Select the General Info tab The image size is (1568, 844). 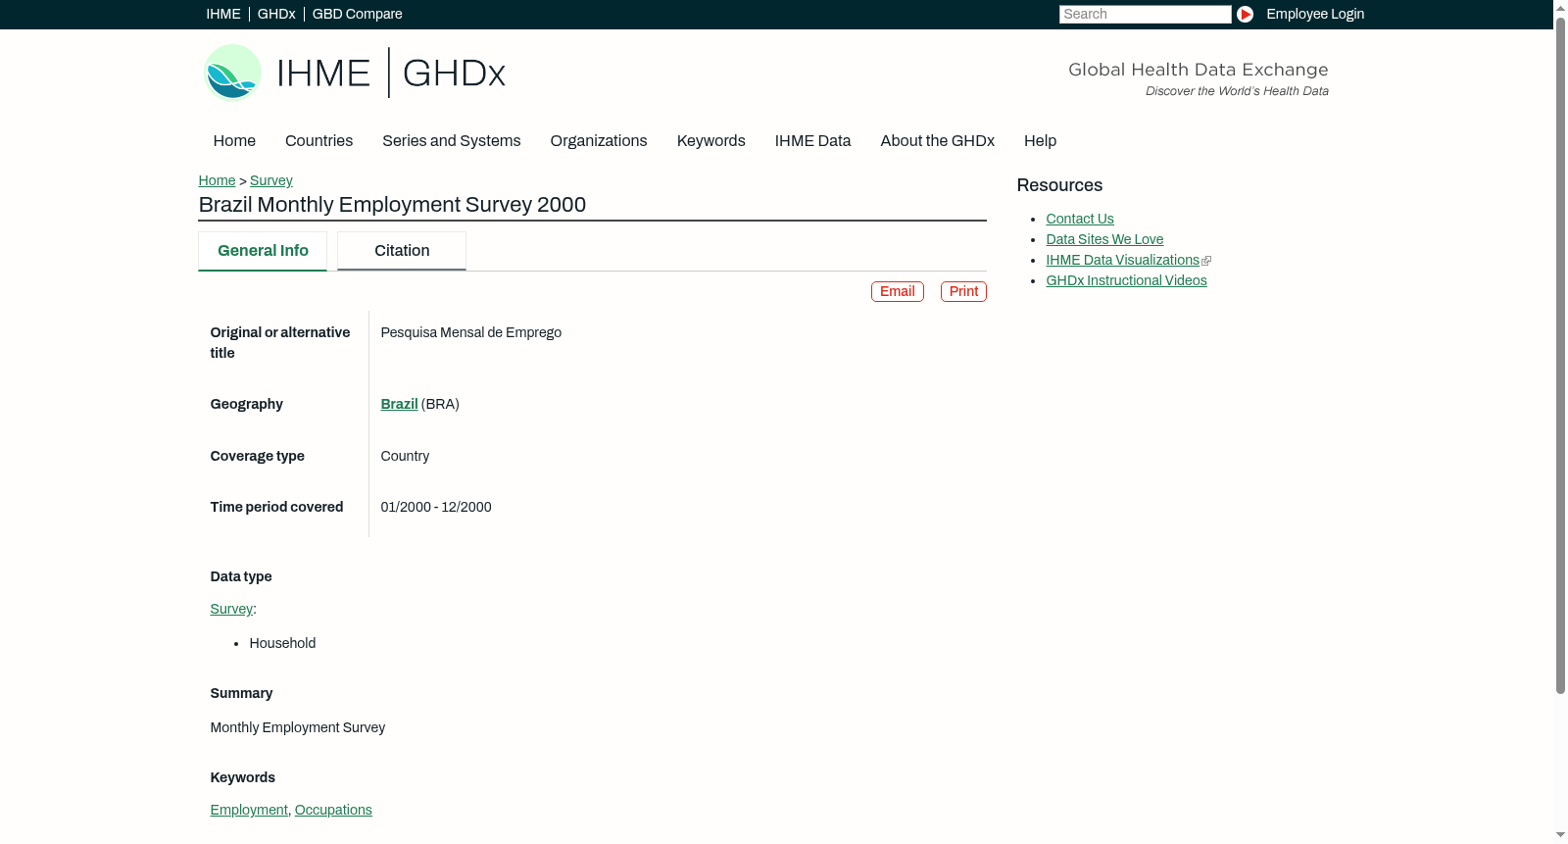pyautogui.click(x=263, y=251)
